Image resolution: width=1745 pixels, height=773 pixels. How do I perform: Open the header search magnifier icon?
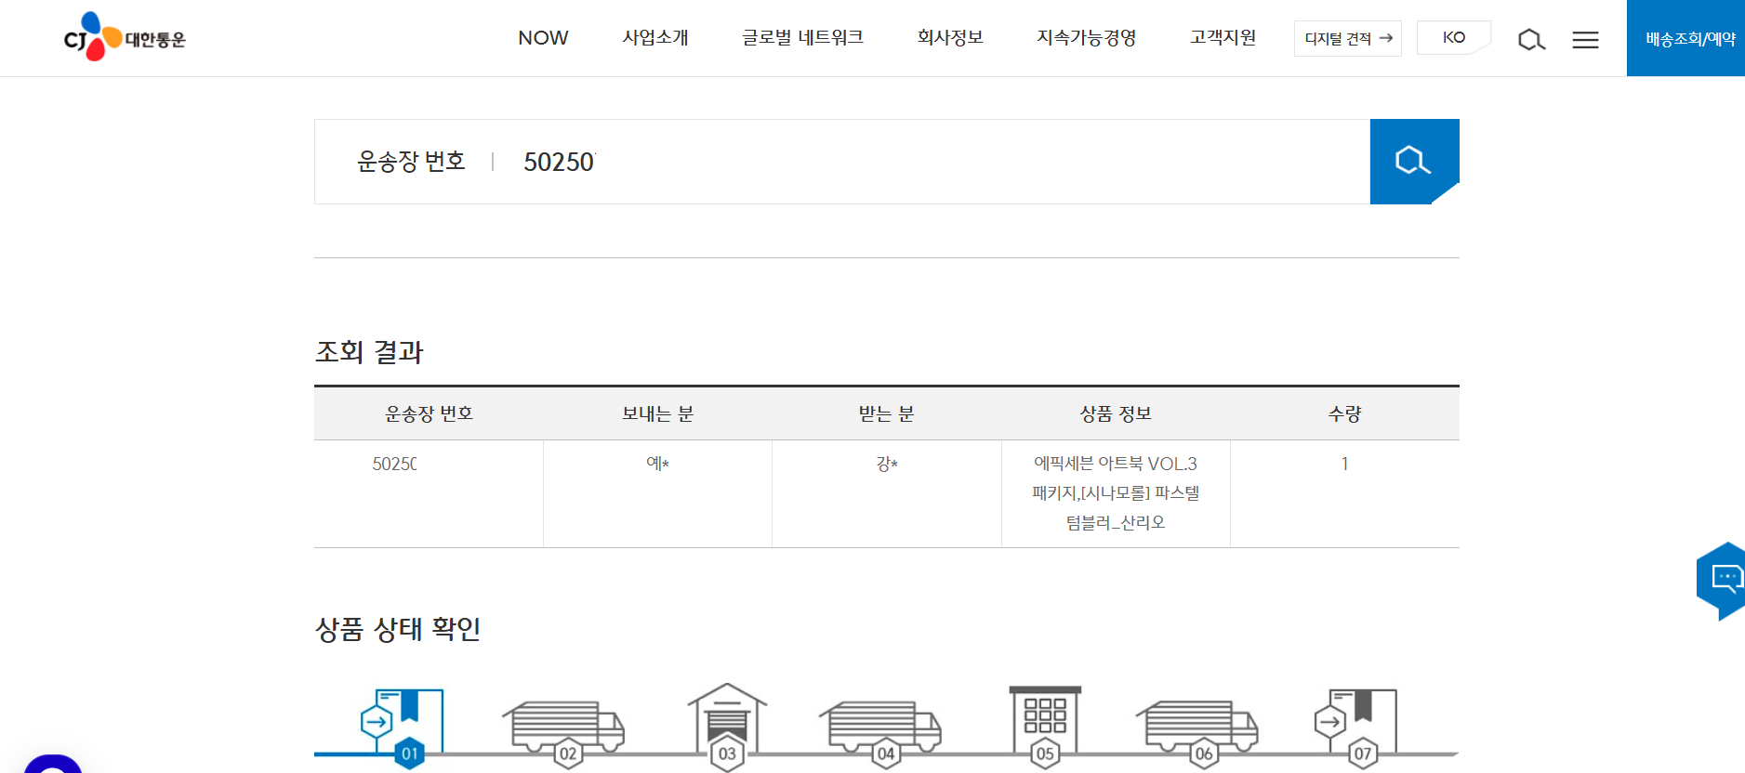(1531, 39)
